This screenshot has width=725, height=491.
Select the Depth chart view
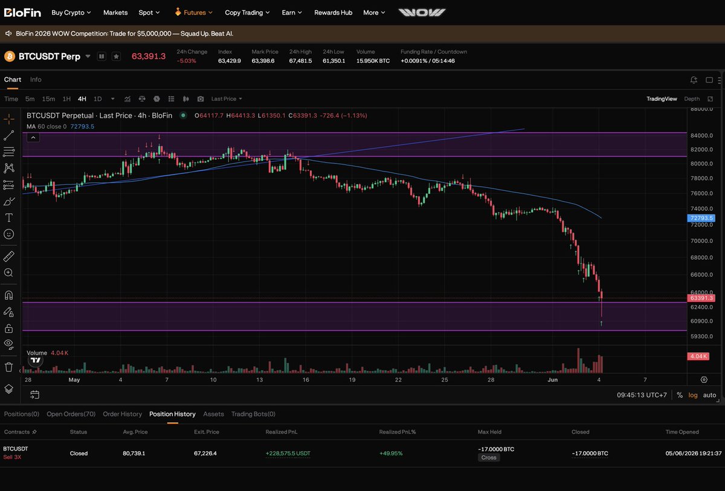692,99
